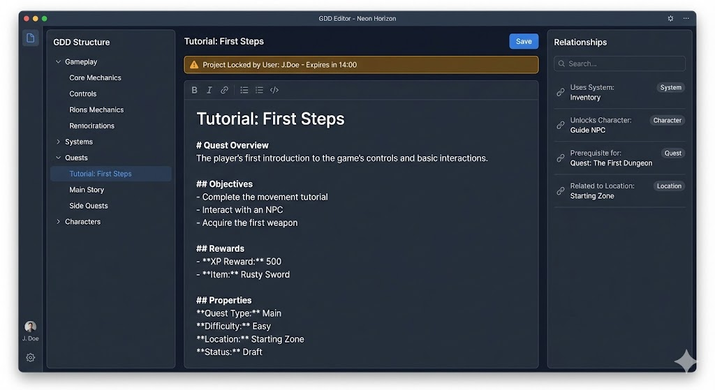Toggle italic formatting in toolbar
Image resolution: width=715 pixels, height=390 pixels.
click(209, 90)
